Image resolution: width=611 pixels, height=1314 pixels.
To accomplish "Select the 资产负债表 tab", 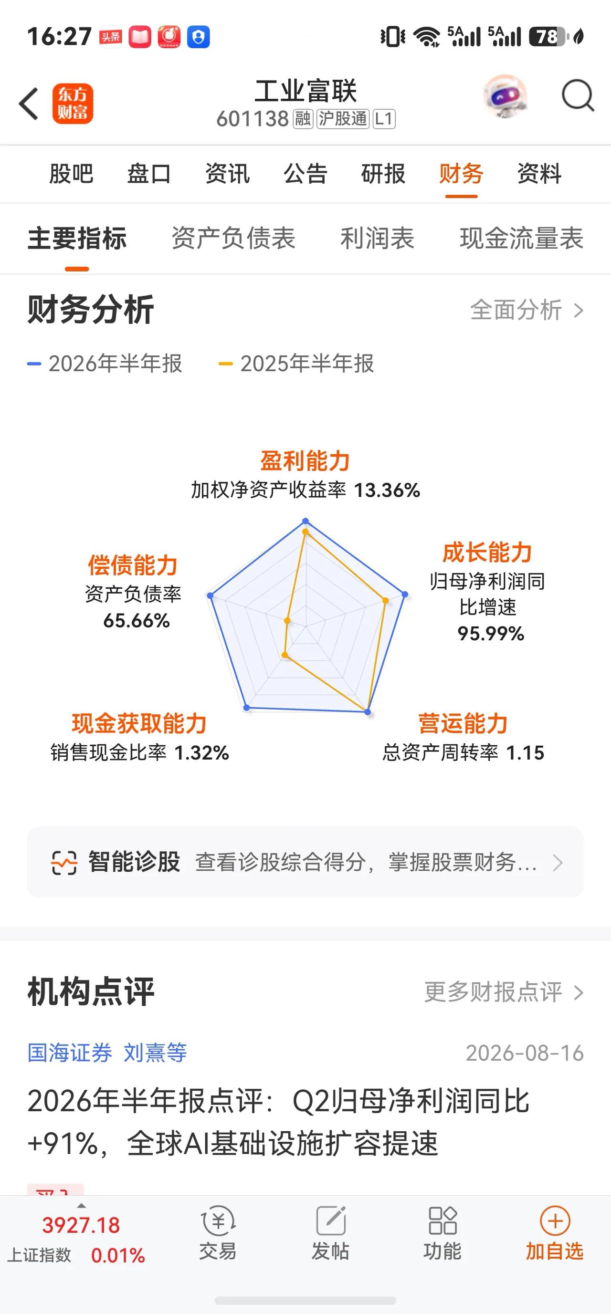I will tap(233, 238).
